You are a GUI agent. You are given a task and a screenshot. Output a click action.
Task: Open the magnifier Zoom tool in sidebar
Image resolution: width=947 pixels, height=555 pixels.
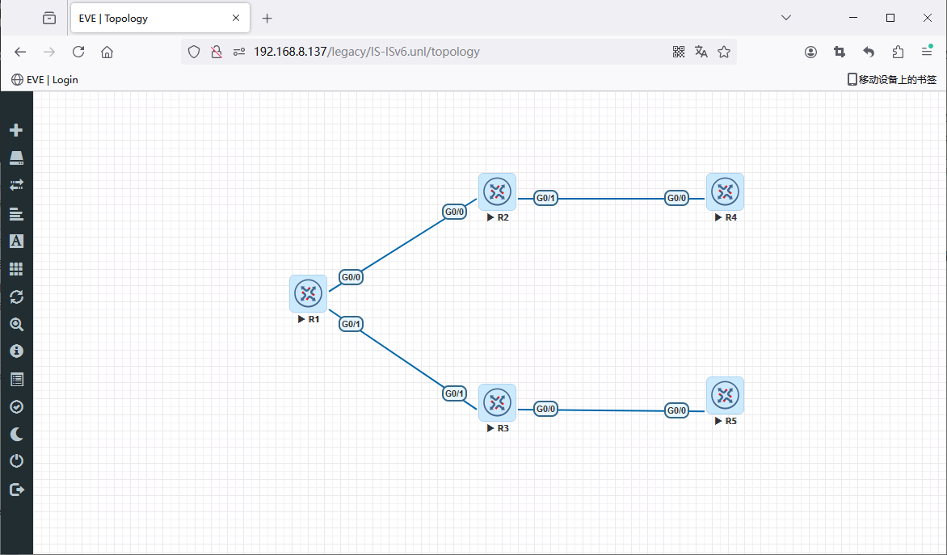click(16, 325)
